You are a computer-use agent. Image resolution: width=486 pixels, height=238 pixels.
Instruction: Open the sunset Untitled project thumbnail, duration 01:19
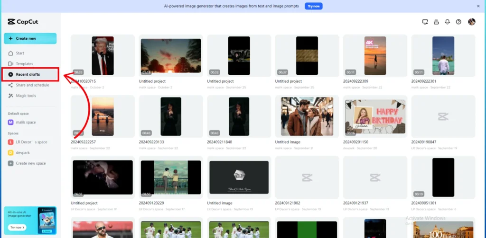pyautogui.click(x=171, y=56)
